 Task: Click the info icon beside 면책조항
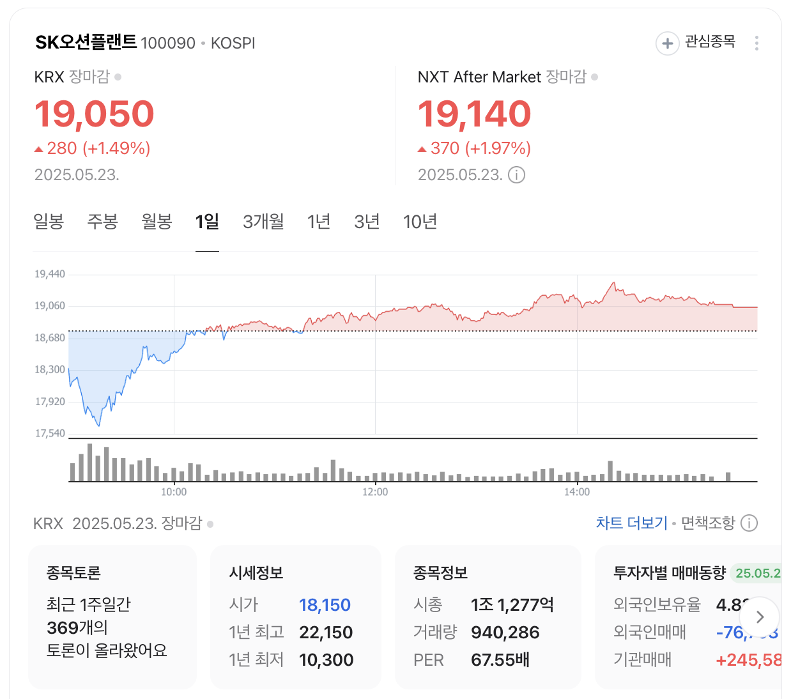(748, 523)
